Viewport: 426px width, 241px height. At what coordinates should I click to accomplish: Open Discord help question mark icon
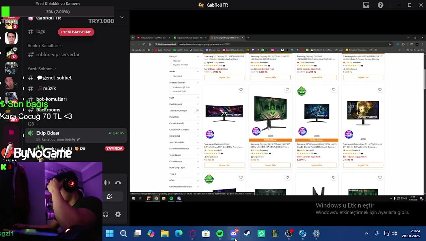click(380, 5)
